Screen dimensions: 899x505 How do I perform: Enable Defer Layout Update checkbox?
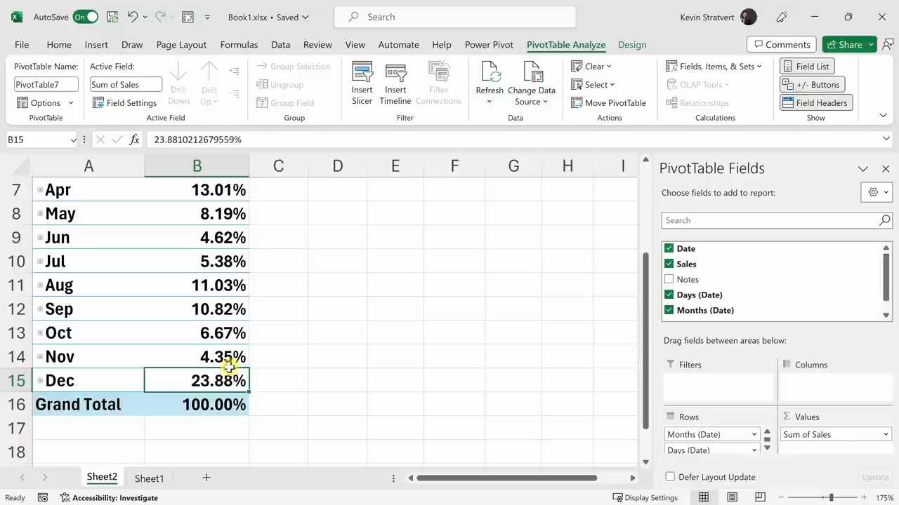pyautogui.click(x=670, y=477)
